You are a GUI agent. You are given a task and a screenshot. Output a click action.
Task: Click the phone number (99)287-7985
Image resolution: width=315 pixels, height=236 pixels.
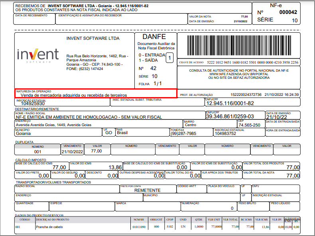click(183, 134)
